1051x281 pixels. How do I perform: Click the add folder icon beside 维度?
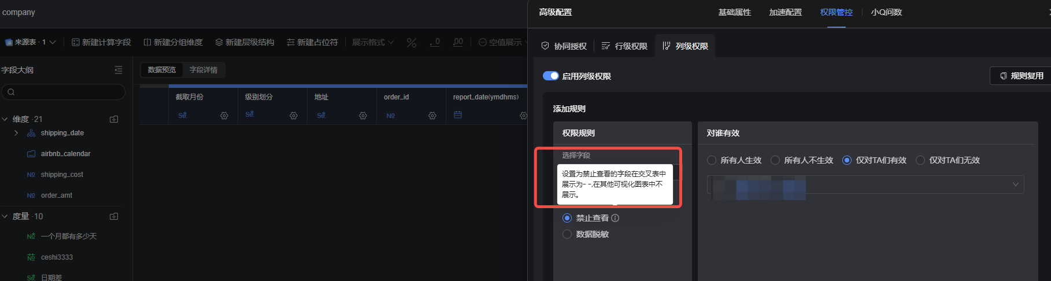coord(114,119)
